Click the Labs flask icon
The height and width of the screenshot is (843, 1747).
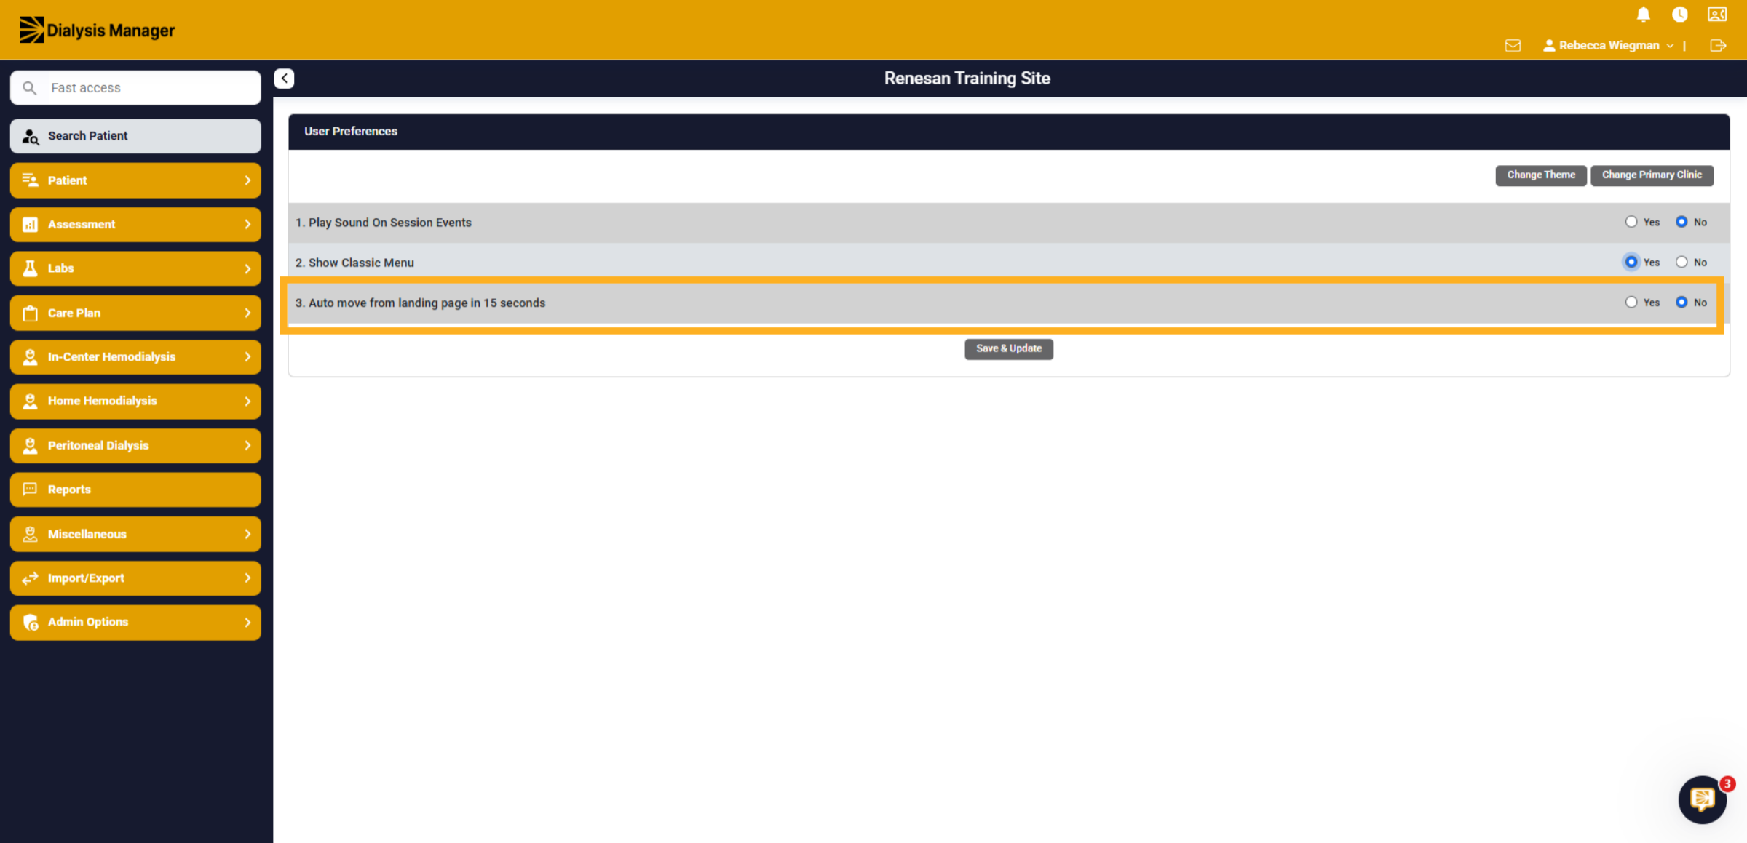(x=30, y=268)
